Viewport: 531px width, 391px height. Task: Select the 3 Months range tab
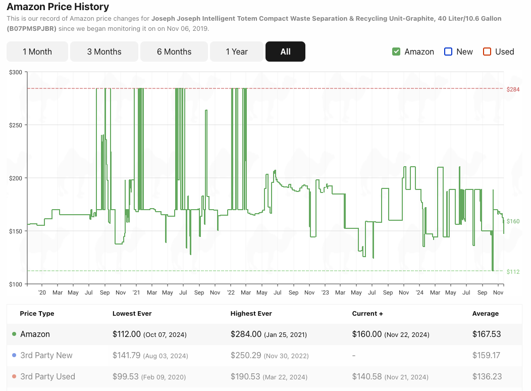104,52
